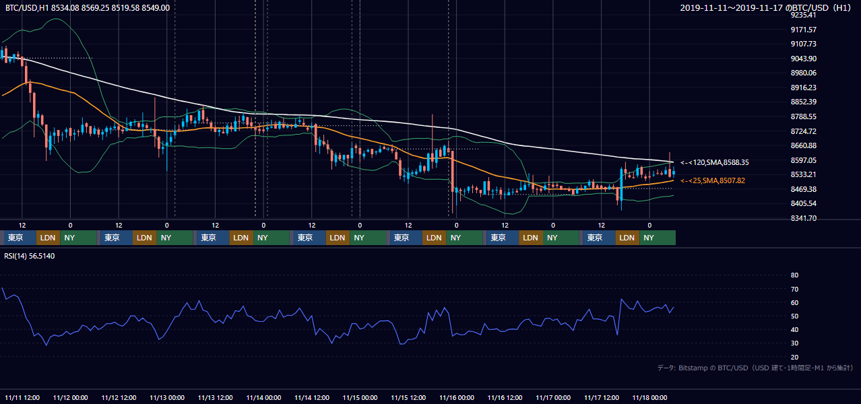Click the 11/17 12:00 time label

602,397
